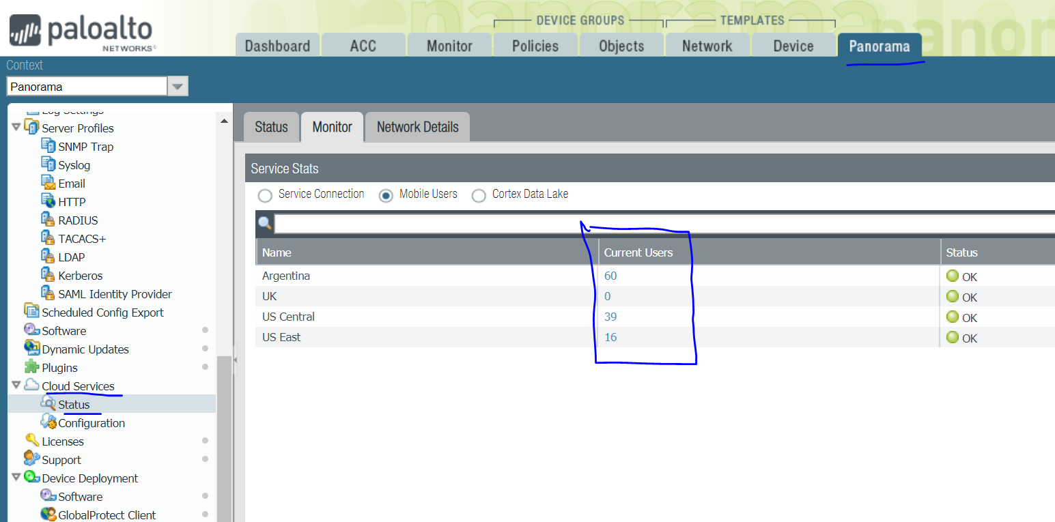Click the Dynamic Updates icon
Screen dimensions: 1055x522
[x=32, y=348]
